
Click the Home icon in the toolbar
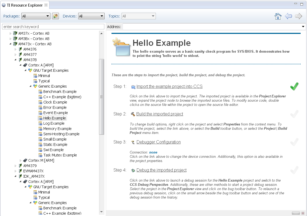[x=278, y=16]
